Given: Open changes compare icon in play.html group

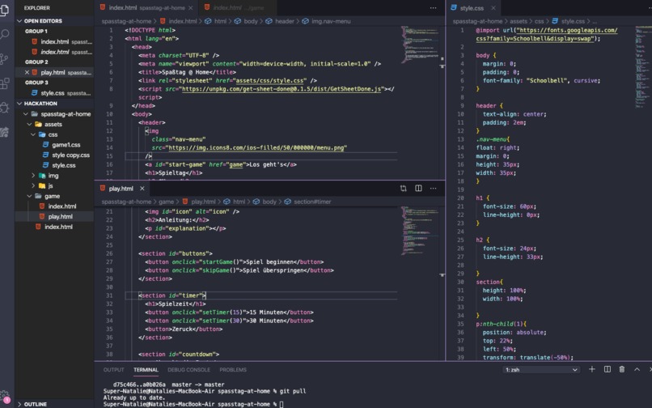Looking at the screenshot, I should coord(403,188).
